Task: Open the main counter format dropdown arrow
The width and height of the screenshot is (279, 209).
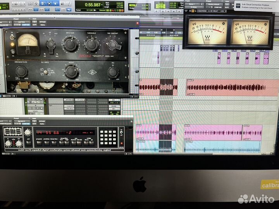Action: point(102,5)
